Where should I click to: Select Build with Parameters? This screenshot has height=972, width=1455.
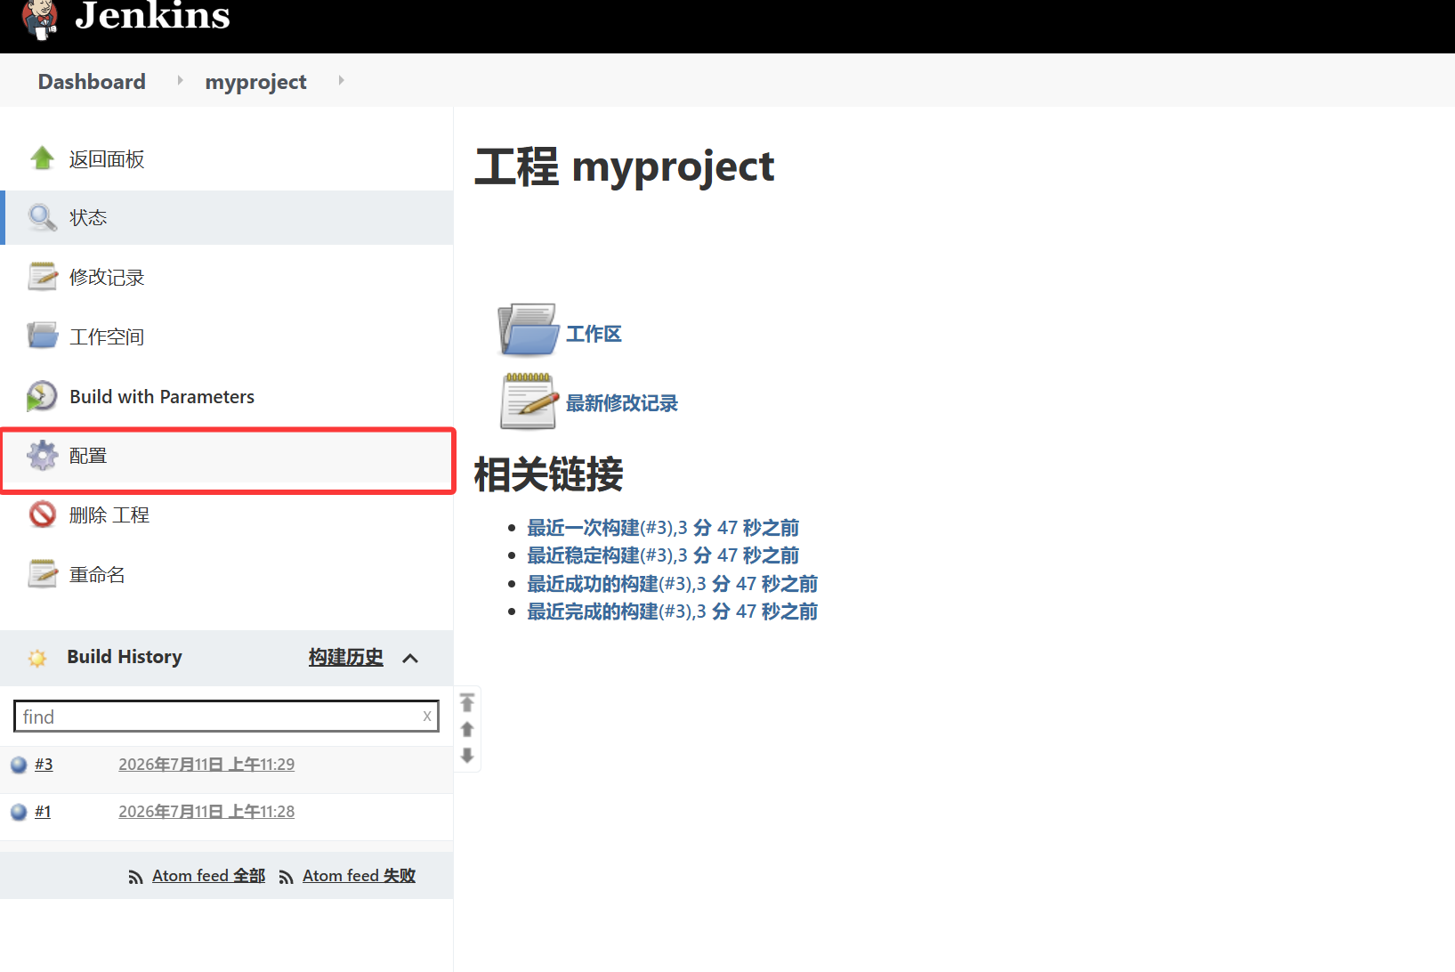[x=162, y=397]
